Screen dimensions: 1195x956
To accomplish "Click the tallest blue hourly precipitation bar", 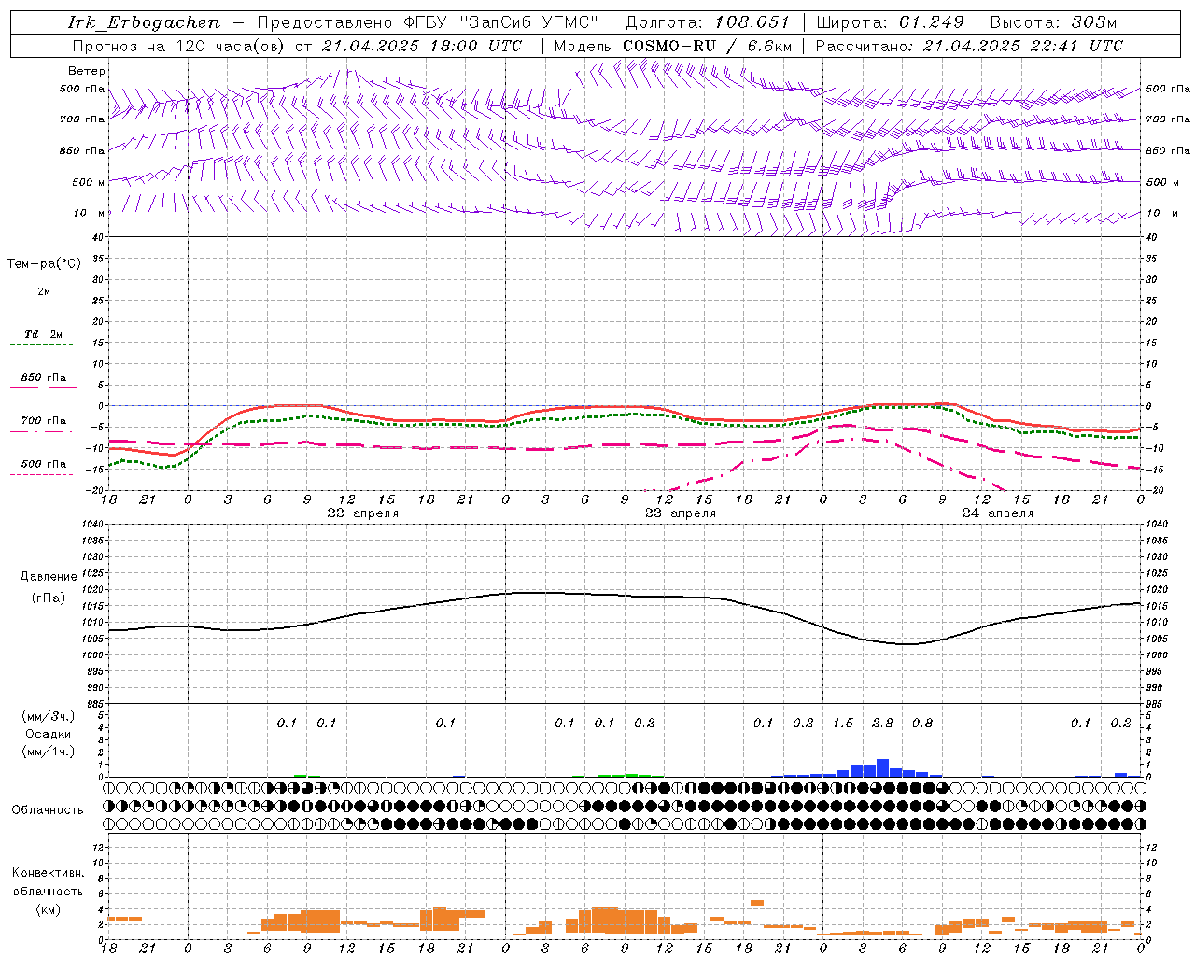I will (882, 768).
